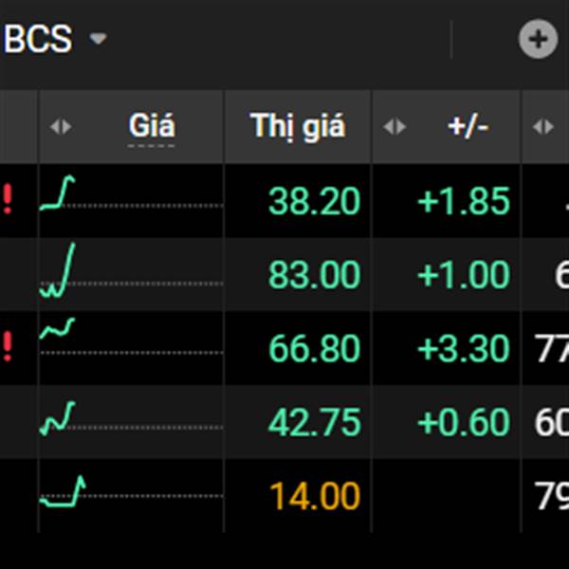
Task: Select the orange 14.00 price cell
Action: tap(314, 496)
